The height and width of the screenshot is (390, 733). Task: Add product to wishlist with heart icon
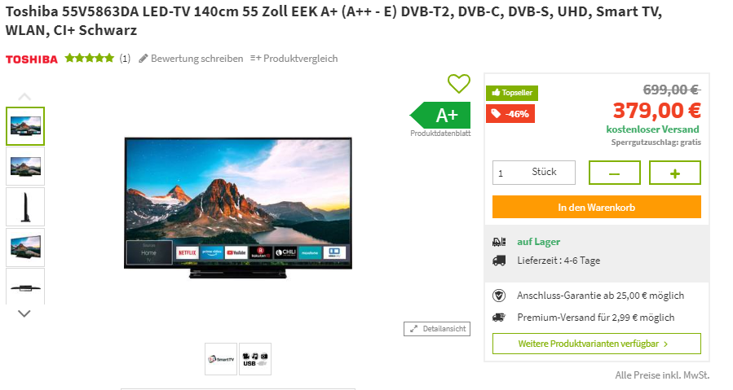(458, 84)
